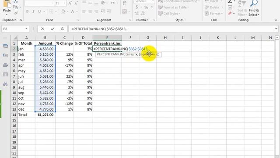Toggle Underline formatting
This screenshot has width=280, height=158.
coord(39,11)
